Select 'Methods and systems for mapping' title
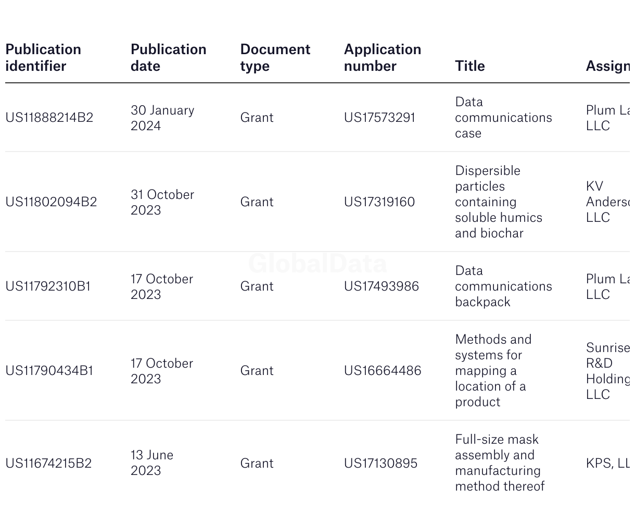The image size is (635, 526). [493, 371]
